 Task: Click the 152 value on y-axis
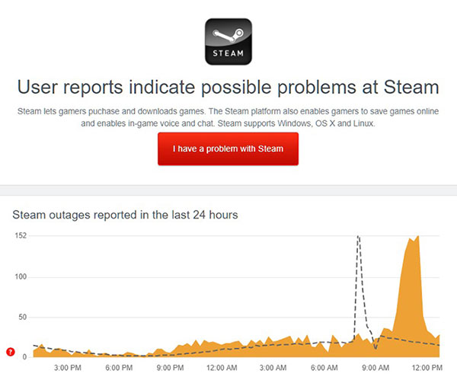[x=21, y=236]
